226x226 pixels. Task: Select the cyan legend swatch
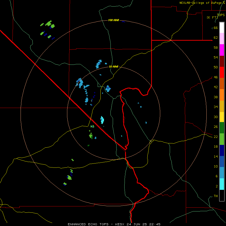[x=222, y=184]
